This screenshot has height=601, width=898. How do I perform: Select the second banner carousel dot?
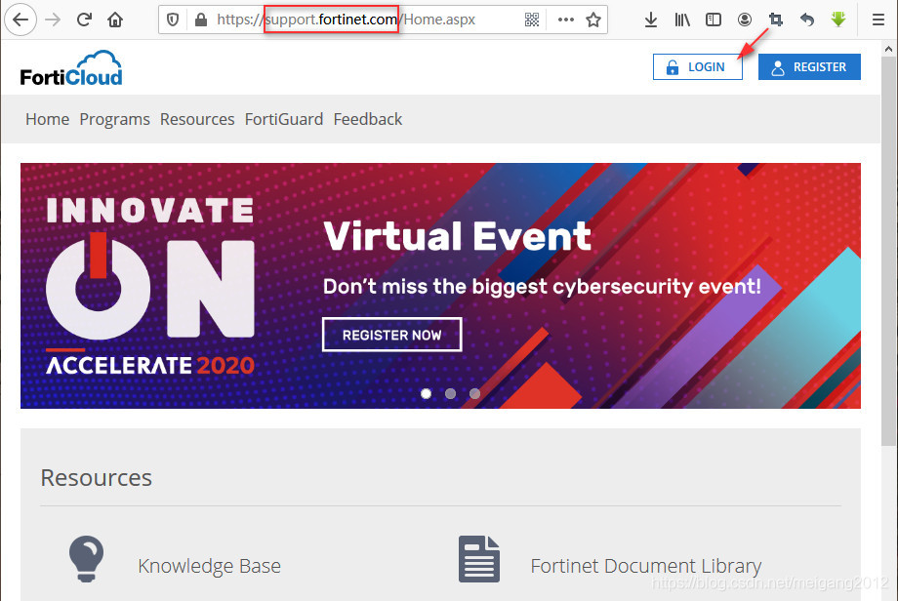451,394
